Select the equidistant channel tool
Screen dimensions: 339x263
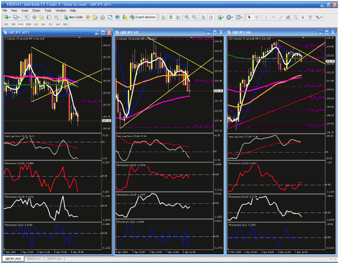coord(288,17)
